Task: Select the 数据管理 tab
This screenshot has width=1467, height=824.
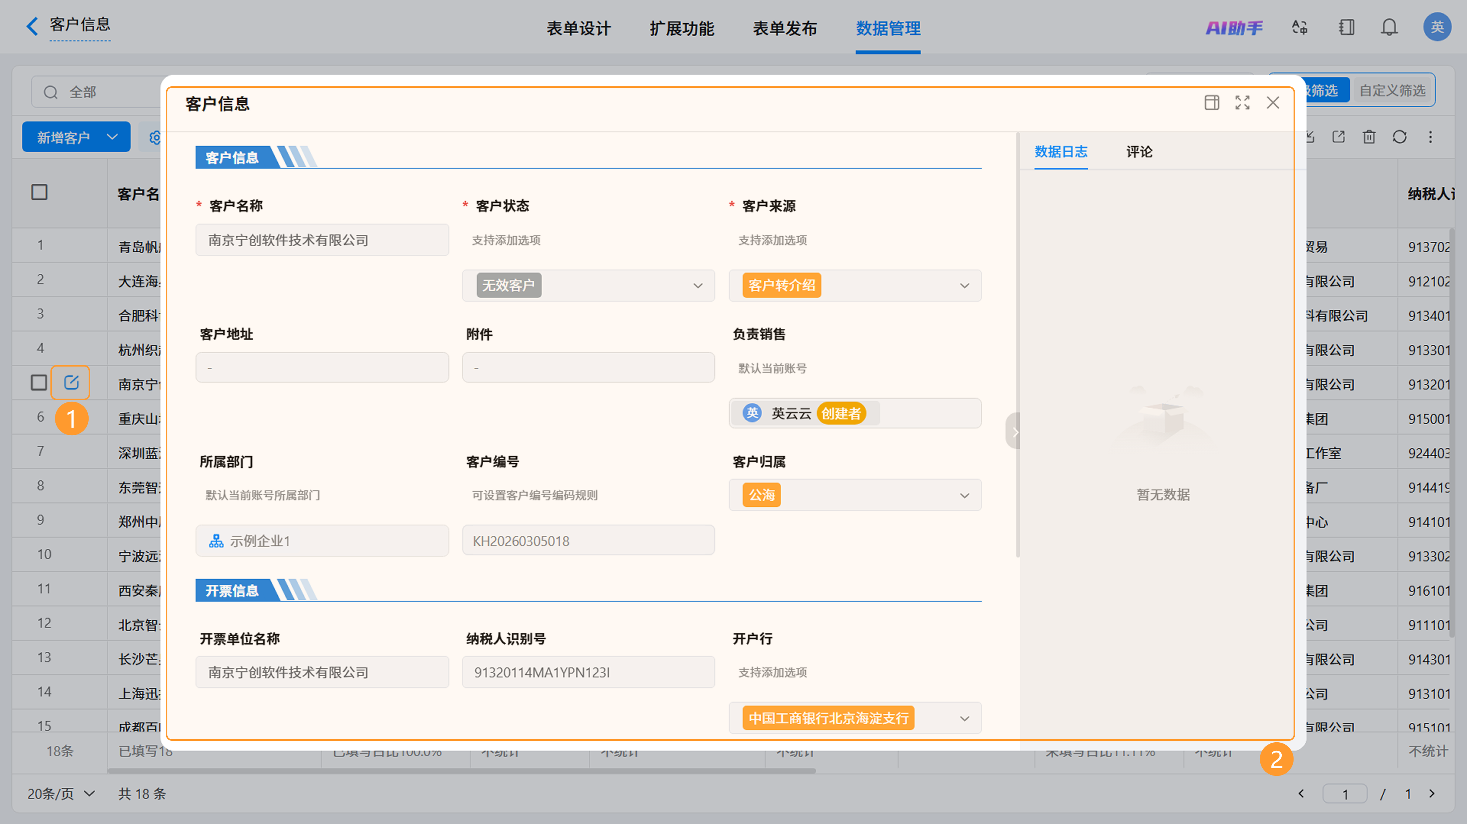Action: coord(888,28)
